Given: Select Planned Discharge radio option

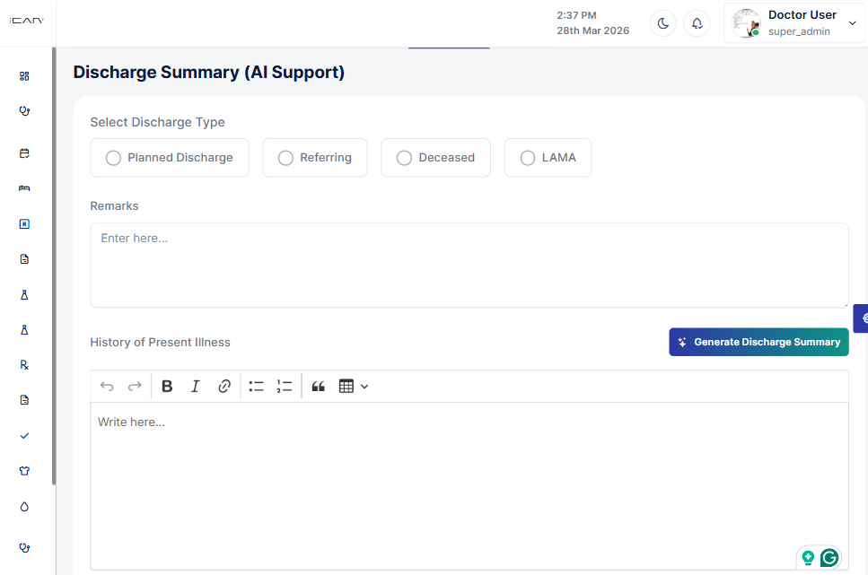Looking at the screenshot, I should (114, 158).
